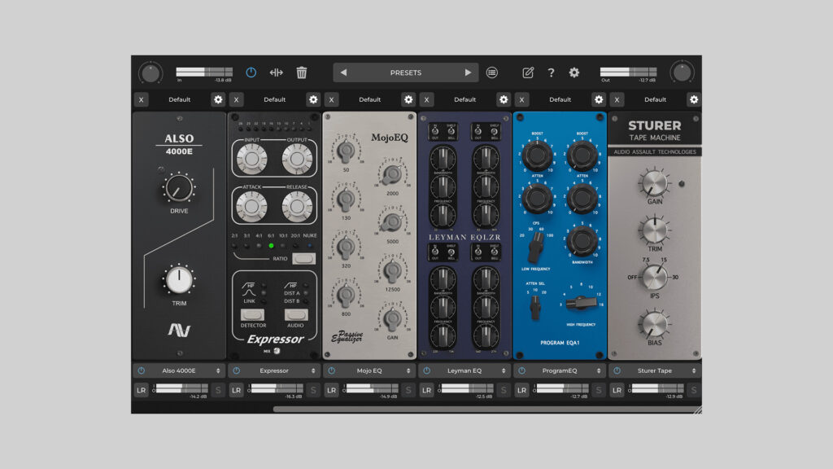Go to previous preset arrow

click(344, 72)
